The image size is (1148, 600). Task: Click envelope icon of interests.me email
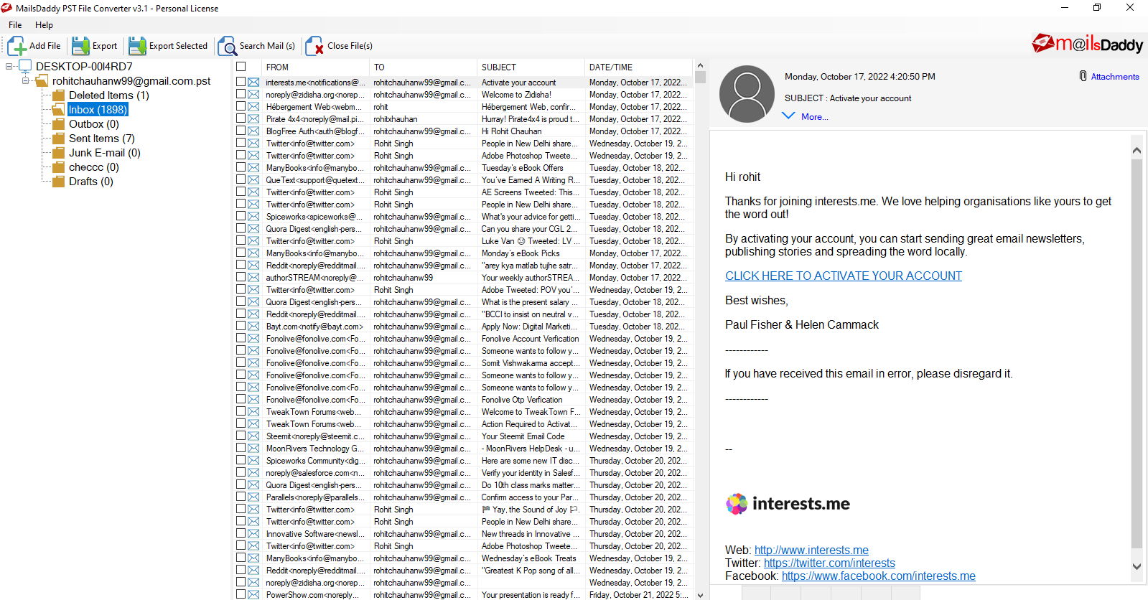pos(253,83)
